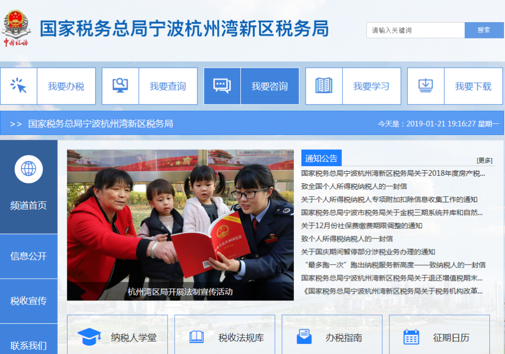505x354 pixels.
Task: Click the search keyword input field
Action: 415,30
